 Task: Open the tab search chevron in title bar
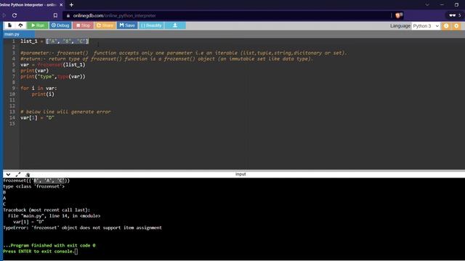click(x=427, y=5)
